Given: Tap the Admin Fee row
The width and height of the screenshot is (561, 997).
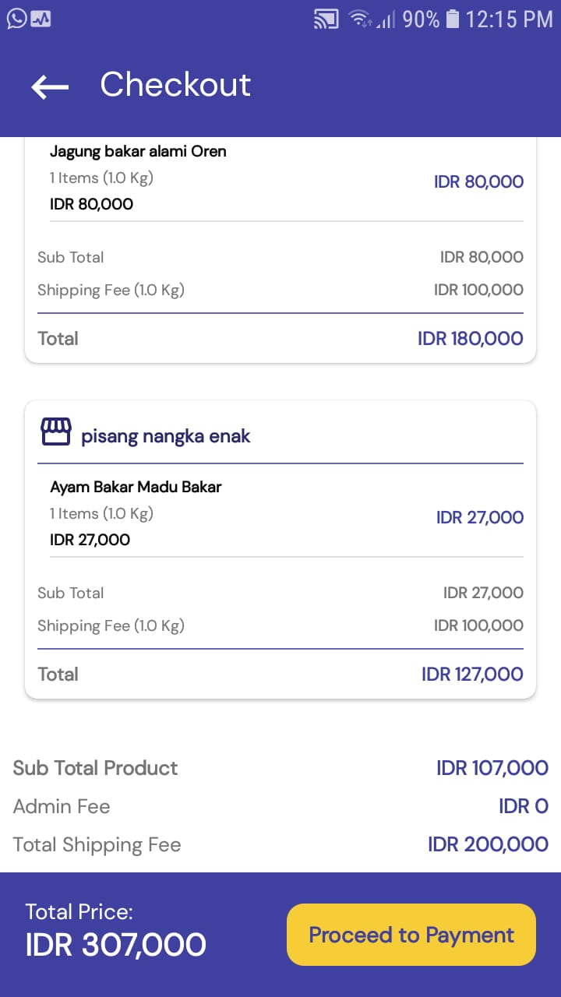Looking at the screenshot, I should tap(280, 806).
